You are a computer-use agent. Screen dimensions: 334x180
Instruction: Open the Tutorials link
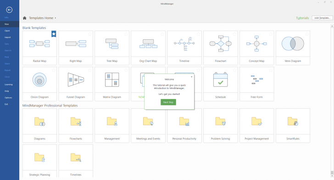pyautogui.click(x=302, y=18)
